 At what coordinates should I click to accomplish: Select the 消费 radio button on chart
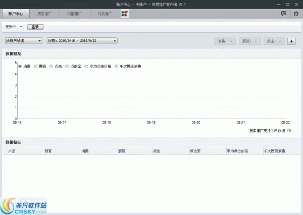pos(20,67)
